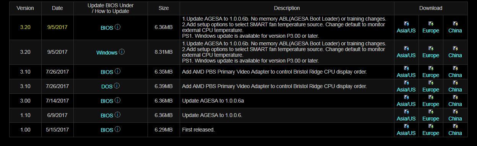The height and width of the screenshot is (146, 477).
Task: Click the China download icon for 3.10 DOS row
Action: tap(455, 83)
